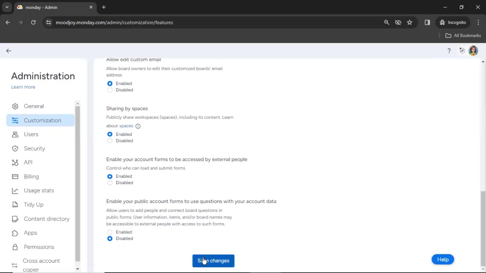This screenshot has height=273, width=486.
Task: Click the Content directory menu item
Action: (47, 219)
